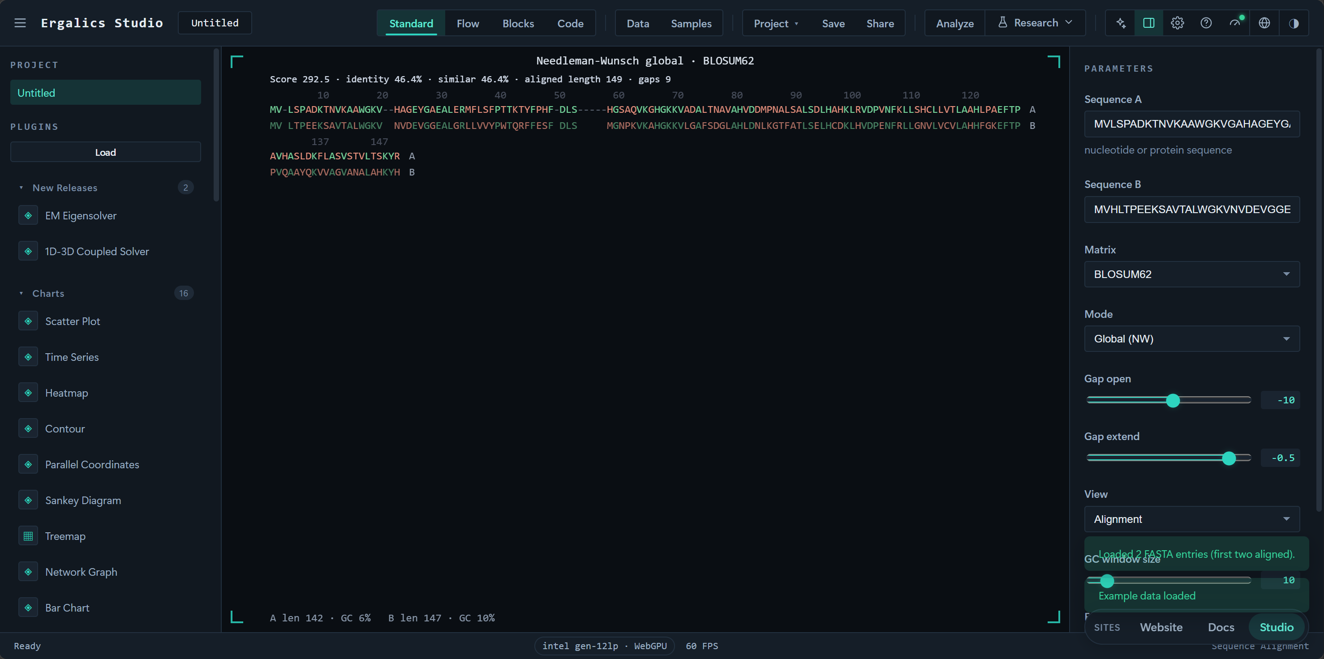Click the sparkle AI assistant icon

pyautogui.click(x=1121, y=23)
